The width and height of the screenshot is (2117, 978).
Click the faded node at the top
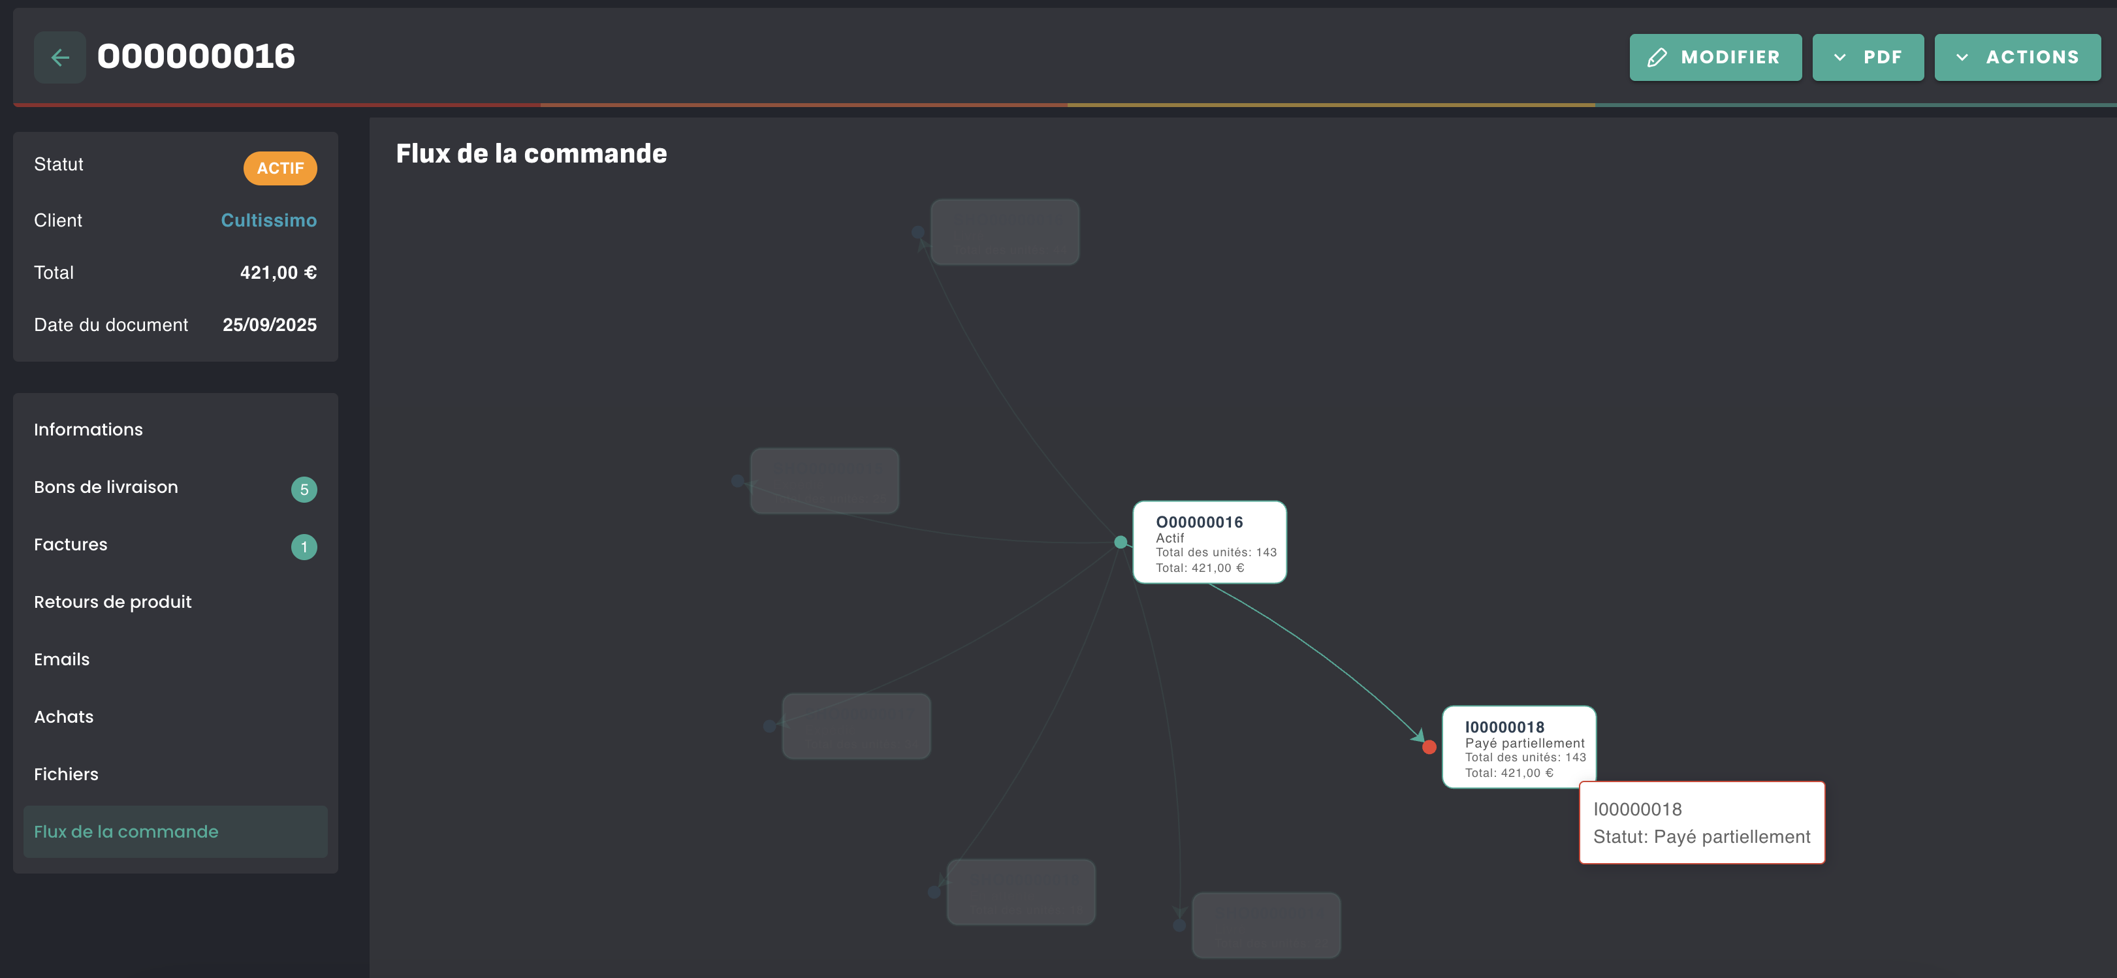[x=1004, y=232]
